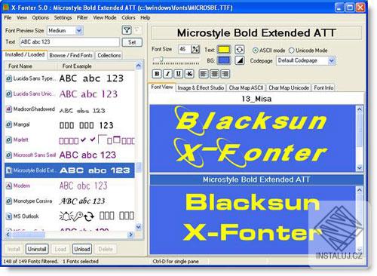Screen dimensions: 377x276
Task: Click the gradient background icon
Action: click(x=239, y=60)
